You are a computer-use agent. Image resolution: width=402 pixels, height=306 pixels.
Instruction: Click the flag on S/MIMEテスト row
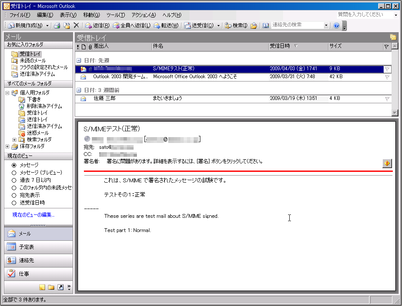tap(387, 69)
